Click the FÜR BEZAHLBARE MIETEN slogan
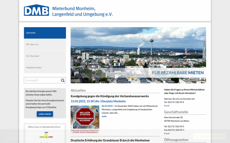The width and height of the screenshot is (230, 143). pyautogui.click(x=178, y=73)
